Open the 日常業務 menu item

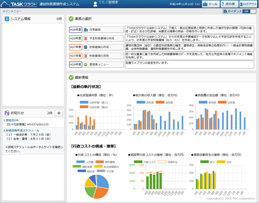[x=103, y=30]
